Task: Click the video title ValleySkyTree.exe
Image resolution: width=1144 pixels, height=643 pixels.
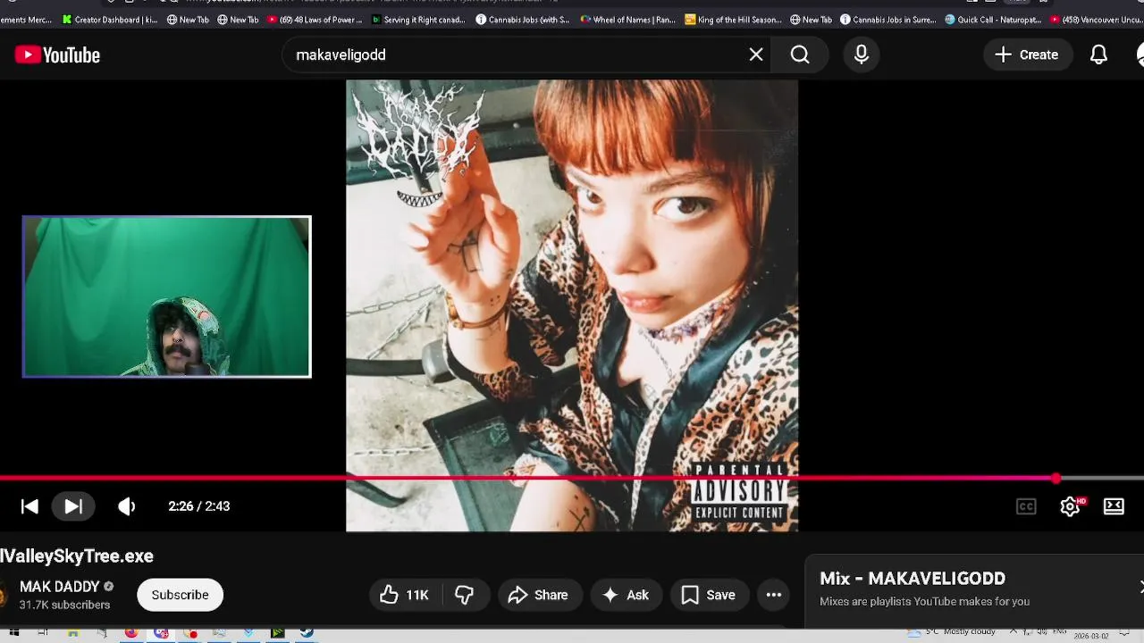Action: [x=77, y=556]
